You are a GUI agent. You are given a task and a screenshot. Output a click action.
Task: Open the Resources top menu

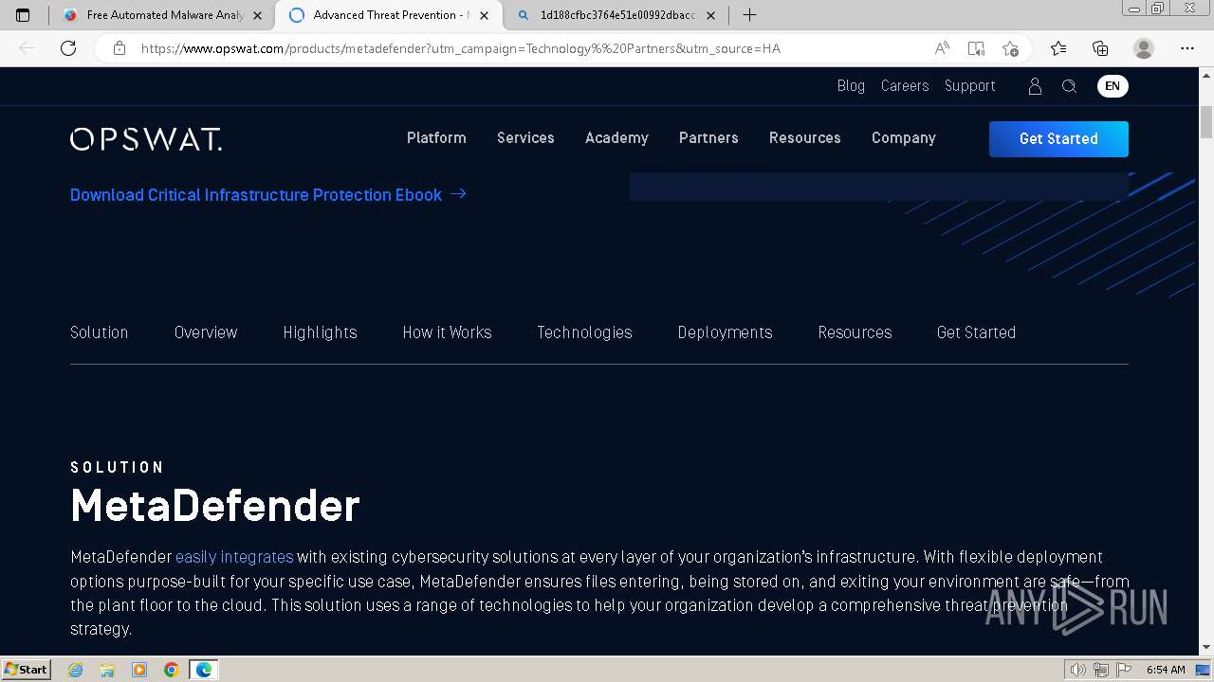[805, 138]
